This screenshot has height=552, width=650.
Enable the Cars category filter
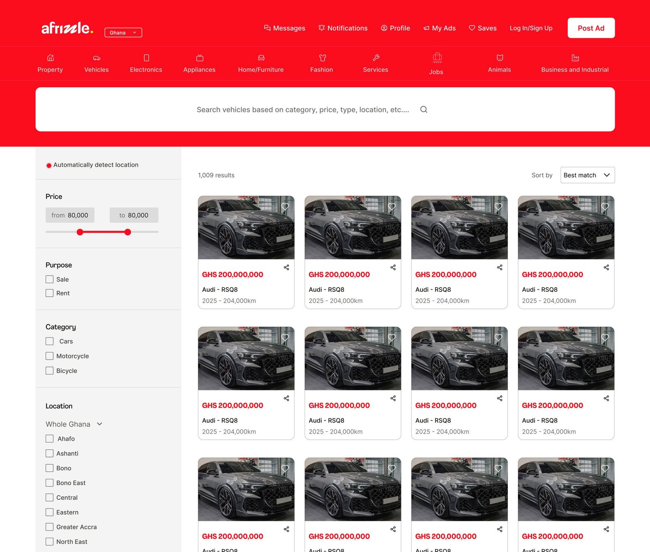coord(50,341)
